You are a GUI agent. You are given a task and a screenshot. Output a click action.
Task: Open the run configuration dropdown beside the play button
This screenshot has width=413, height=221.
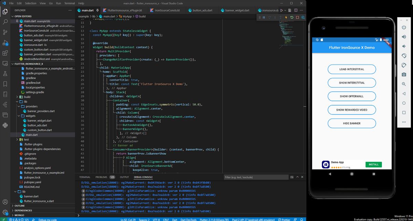tap(285, 10)
